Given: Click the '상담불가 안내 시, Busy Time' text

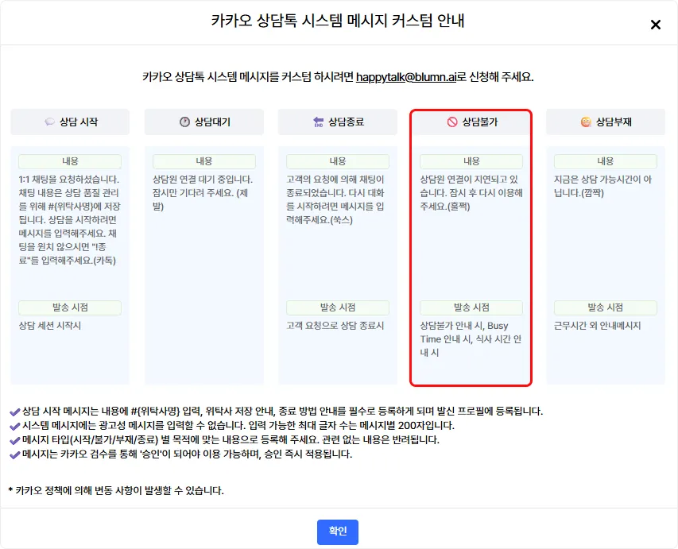Looking at the screenshot, I should (471, 339).
